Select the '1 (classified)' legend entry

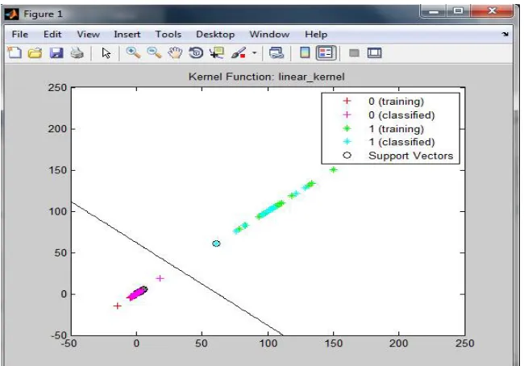point(401,142)
